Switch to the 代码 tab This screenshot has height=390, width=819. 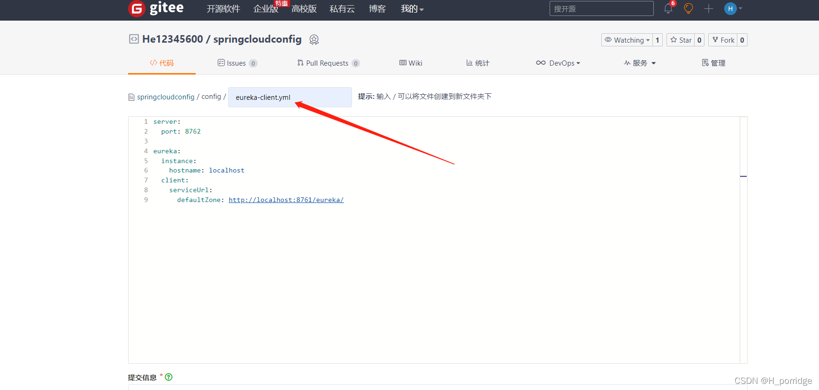pos(162,63)
